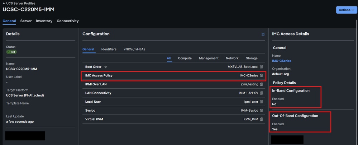
Task: Click info icon next to Boot Order
Action: point(105,67)
